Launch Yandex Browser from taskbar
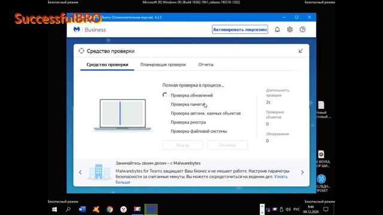This screenshot has width=383, height=215. tap(123, 210)
